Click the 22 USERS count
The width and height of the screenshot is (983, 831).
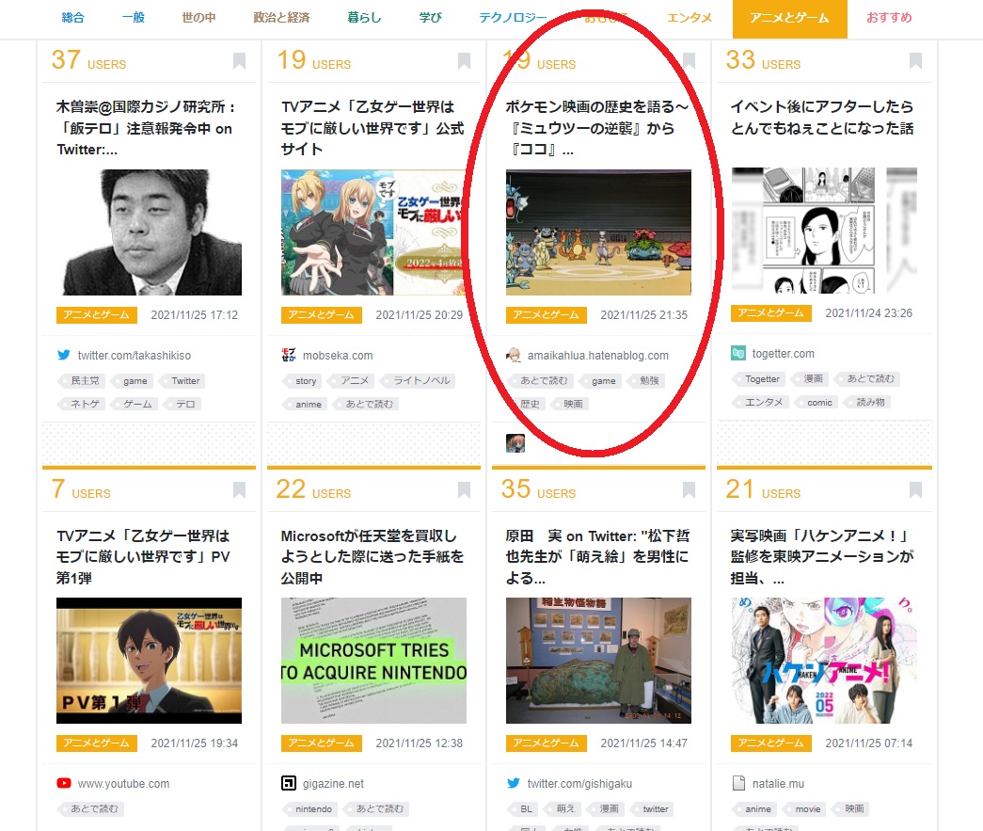313,489
